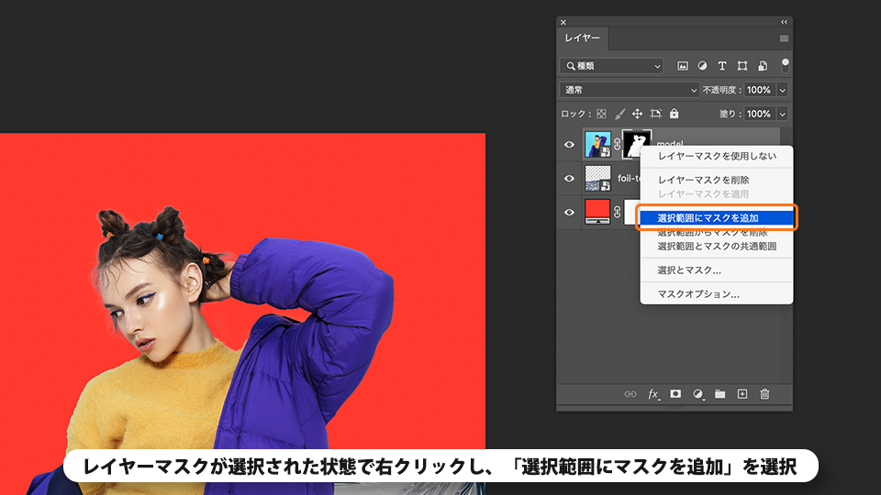Filter layers by shape layer icon
The height and width of the screenshot is (495, 881).
[742, 66]
